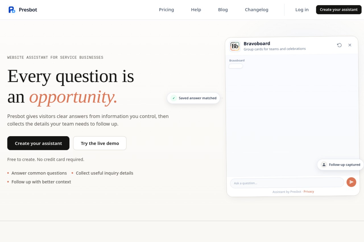Click header Create your assistant button
Screen dimensions: 364x242
339,10
